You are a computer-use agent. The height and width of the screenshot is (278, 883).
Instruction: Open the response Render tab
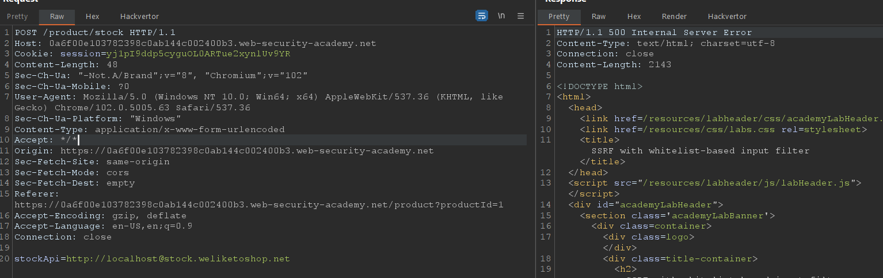[674, 17]
